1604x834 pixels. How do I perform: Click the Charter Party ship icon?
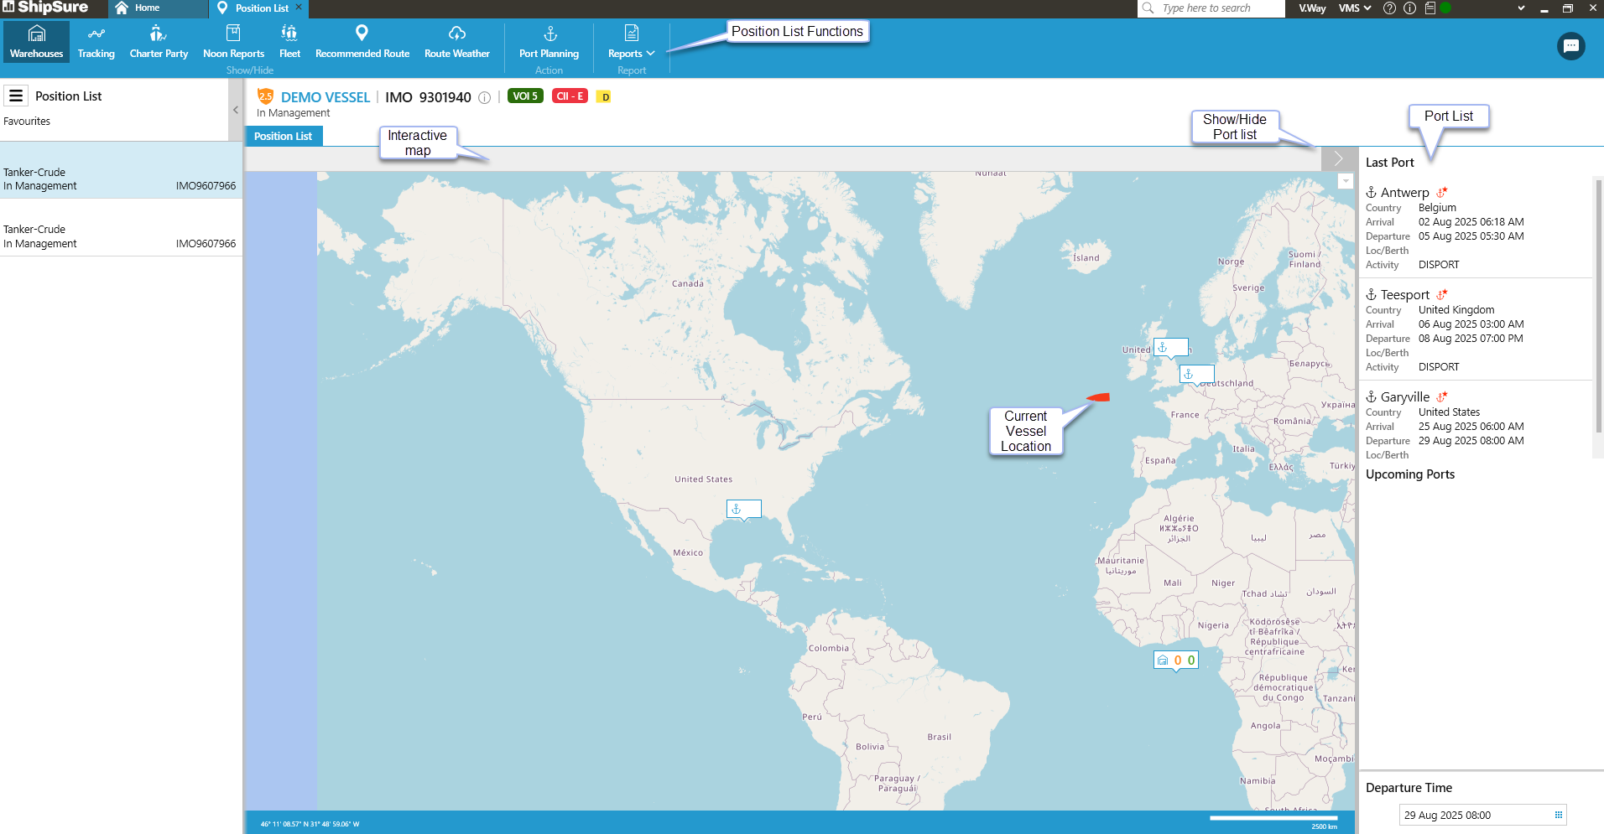pos(158,34)
